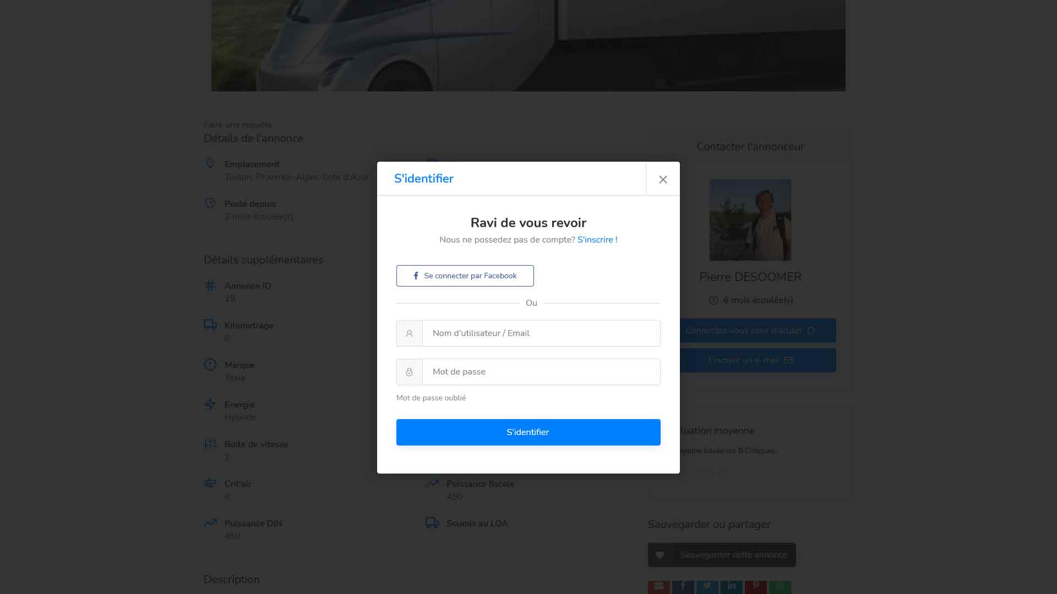Open the Mot de passe oublié link
Screen dimensions: 1057x594
[431, 398]
